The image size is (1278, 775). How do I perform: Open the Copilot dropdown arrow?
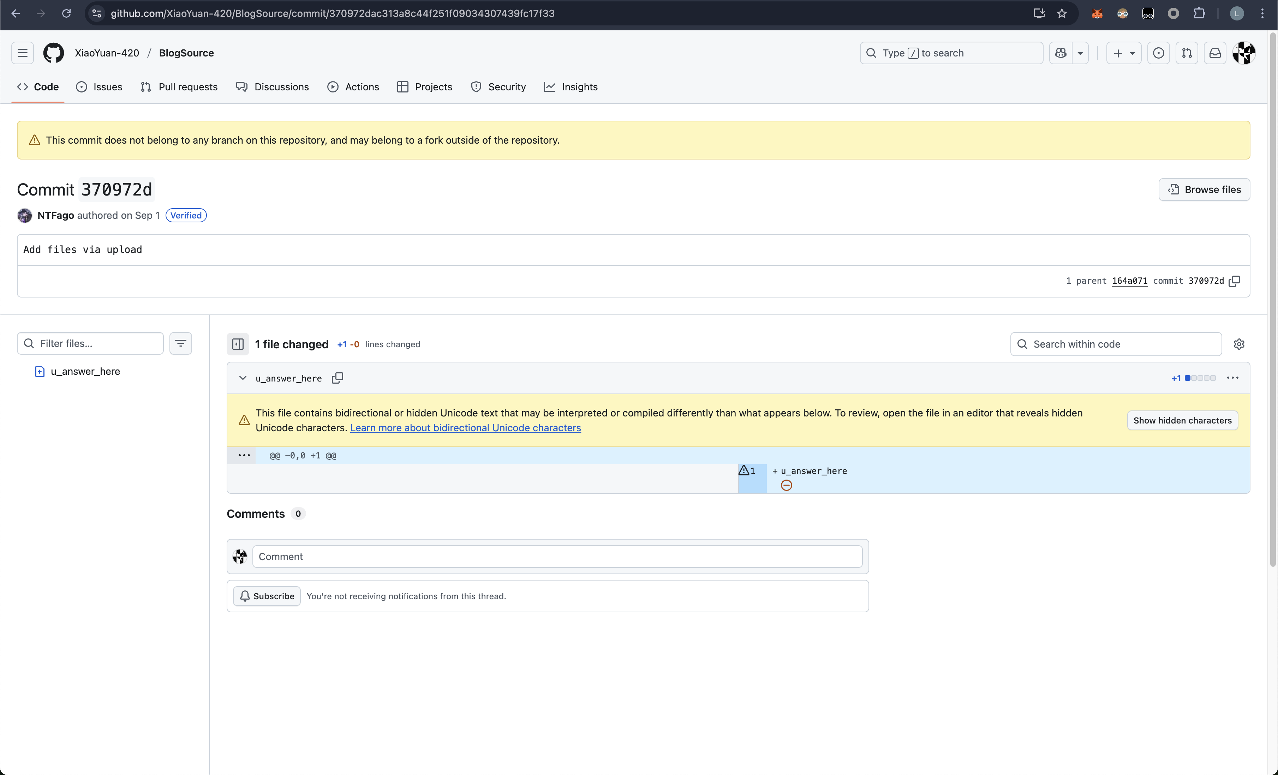tap(1080, 53)
